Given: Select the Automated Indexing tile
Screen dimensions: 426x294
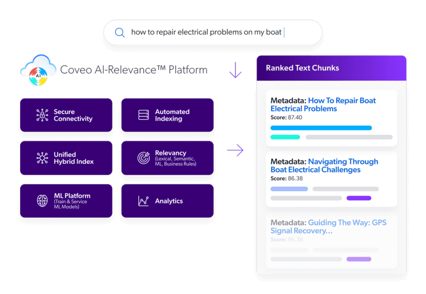Looking at the screenshot, I should (167, 115).
